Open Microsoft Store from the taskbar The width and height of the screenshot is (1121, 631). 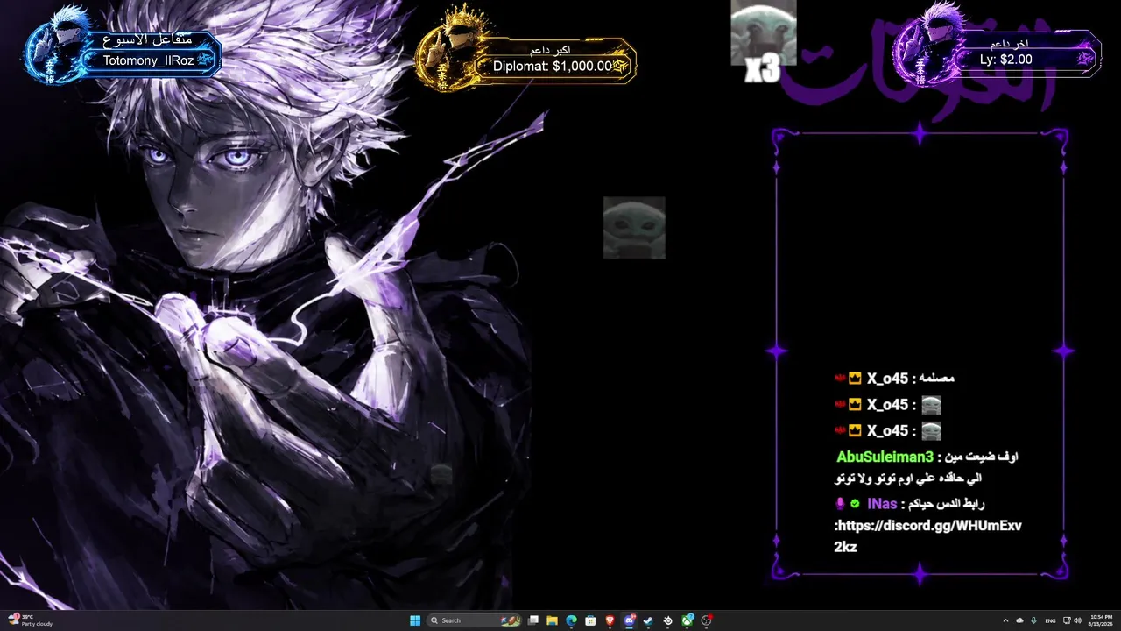tap(590, 620)
